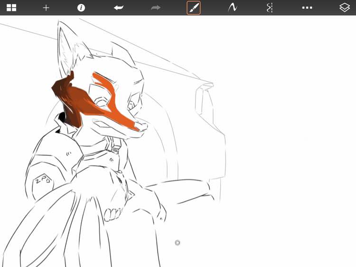Image resolution: width=356 pixels, height=267 pixels.
Task: Open the layers panel
Action: click(x=345, y=8)
